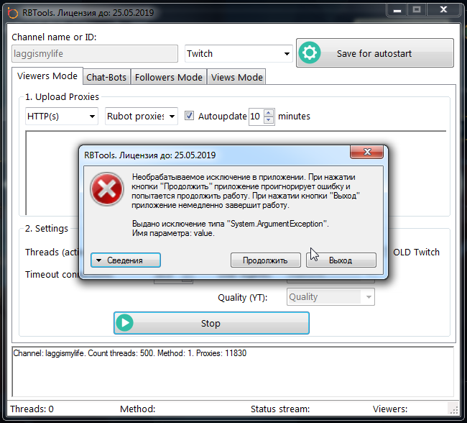The width and height of the screenshot is (467, 423).
Task: Toggle the Autoupdate checkbox
Action: tap(190, 116)
